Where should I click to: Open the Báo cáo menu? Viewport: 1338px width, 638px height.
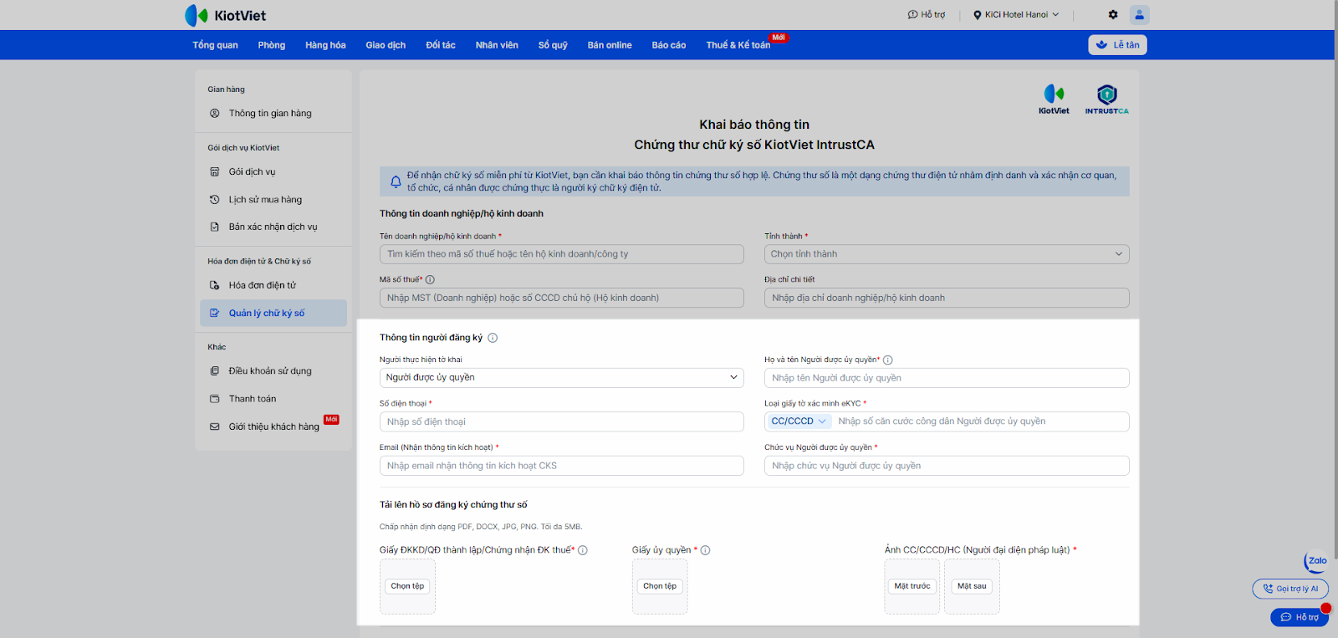[669, 45]
